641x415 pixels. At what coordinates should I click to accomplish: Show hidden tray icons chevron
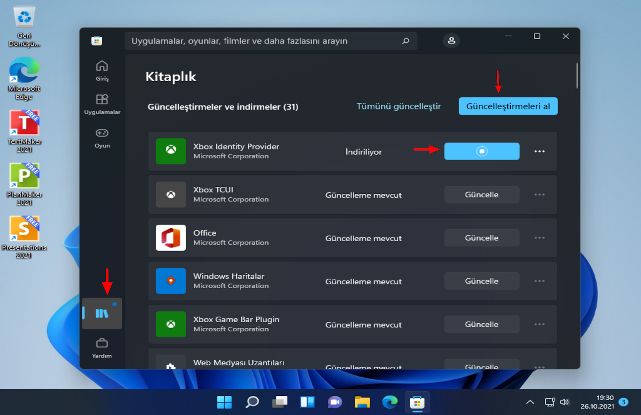(x=530, y=402)
